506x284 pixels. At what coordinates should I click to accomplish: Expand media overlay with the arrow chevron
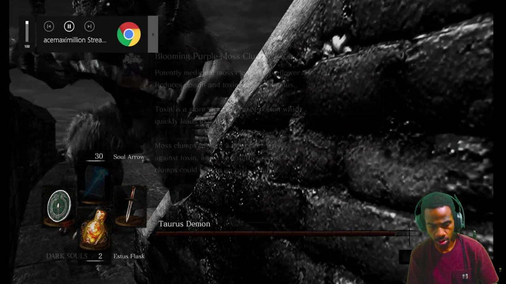tap(153, 34)
